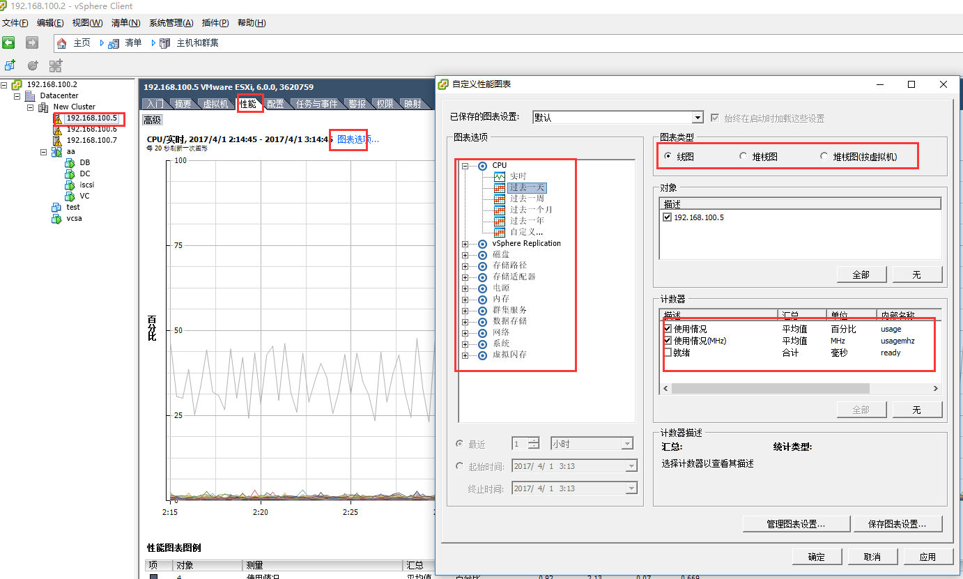Click the 高级 button above the chart
963x579 pixels.
pos(152,120)
